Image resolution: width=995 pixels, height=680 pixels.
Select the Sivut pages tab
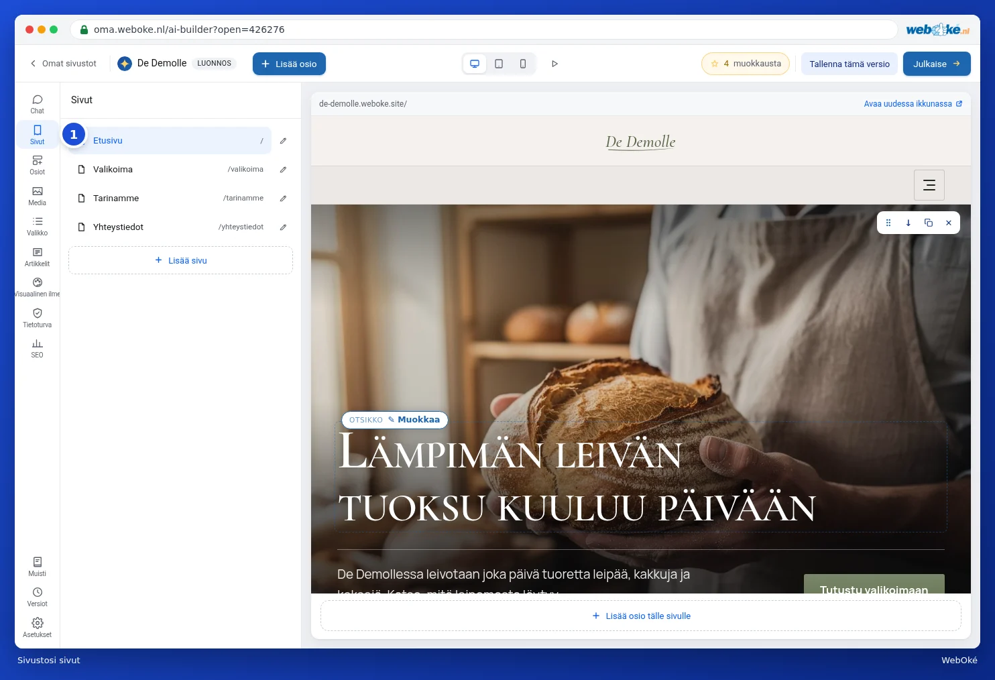[38, 135]
